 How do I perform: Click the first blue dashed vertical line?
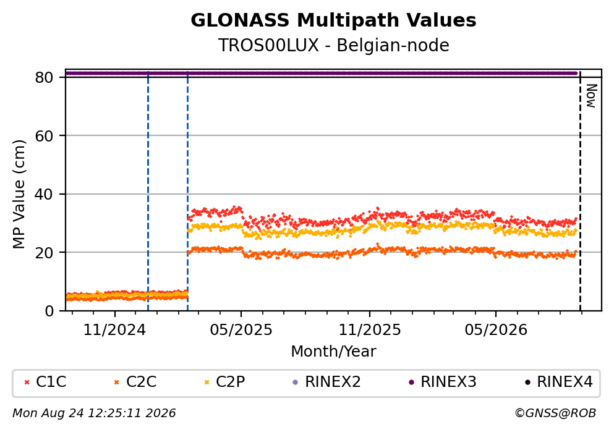pos(148,192)
